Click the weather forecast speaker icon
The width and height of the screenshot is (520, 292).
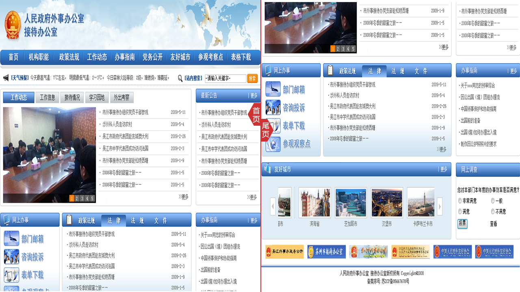pyautogui.click(x=6, y=78)
